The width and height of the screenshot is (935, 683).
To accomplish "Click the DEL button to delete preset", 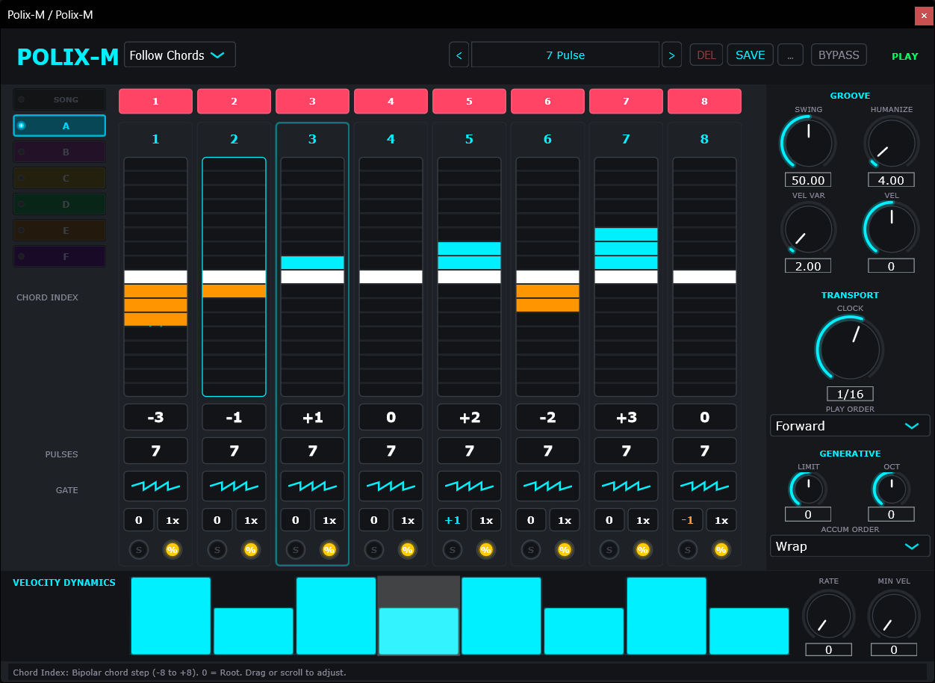I will pos(706,55).
